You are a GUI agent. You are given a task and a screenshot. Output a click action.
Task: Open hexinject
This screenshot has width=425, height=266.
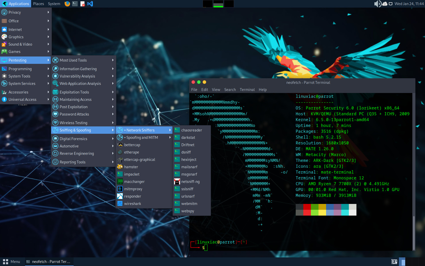(192, 160)
